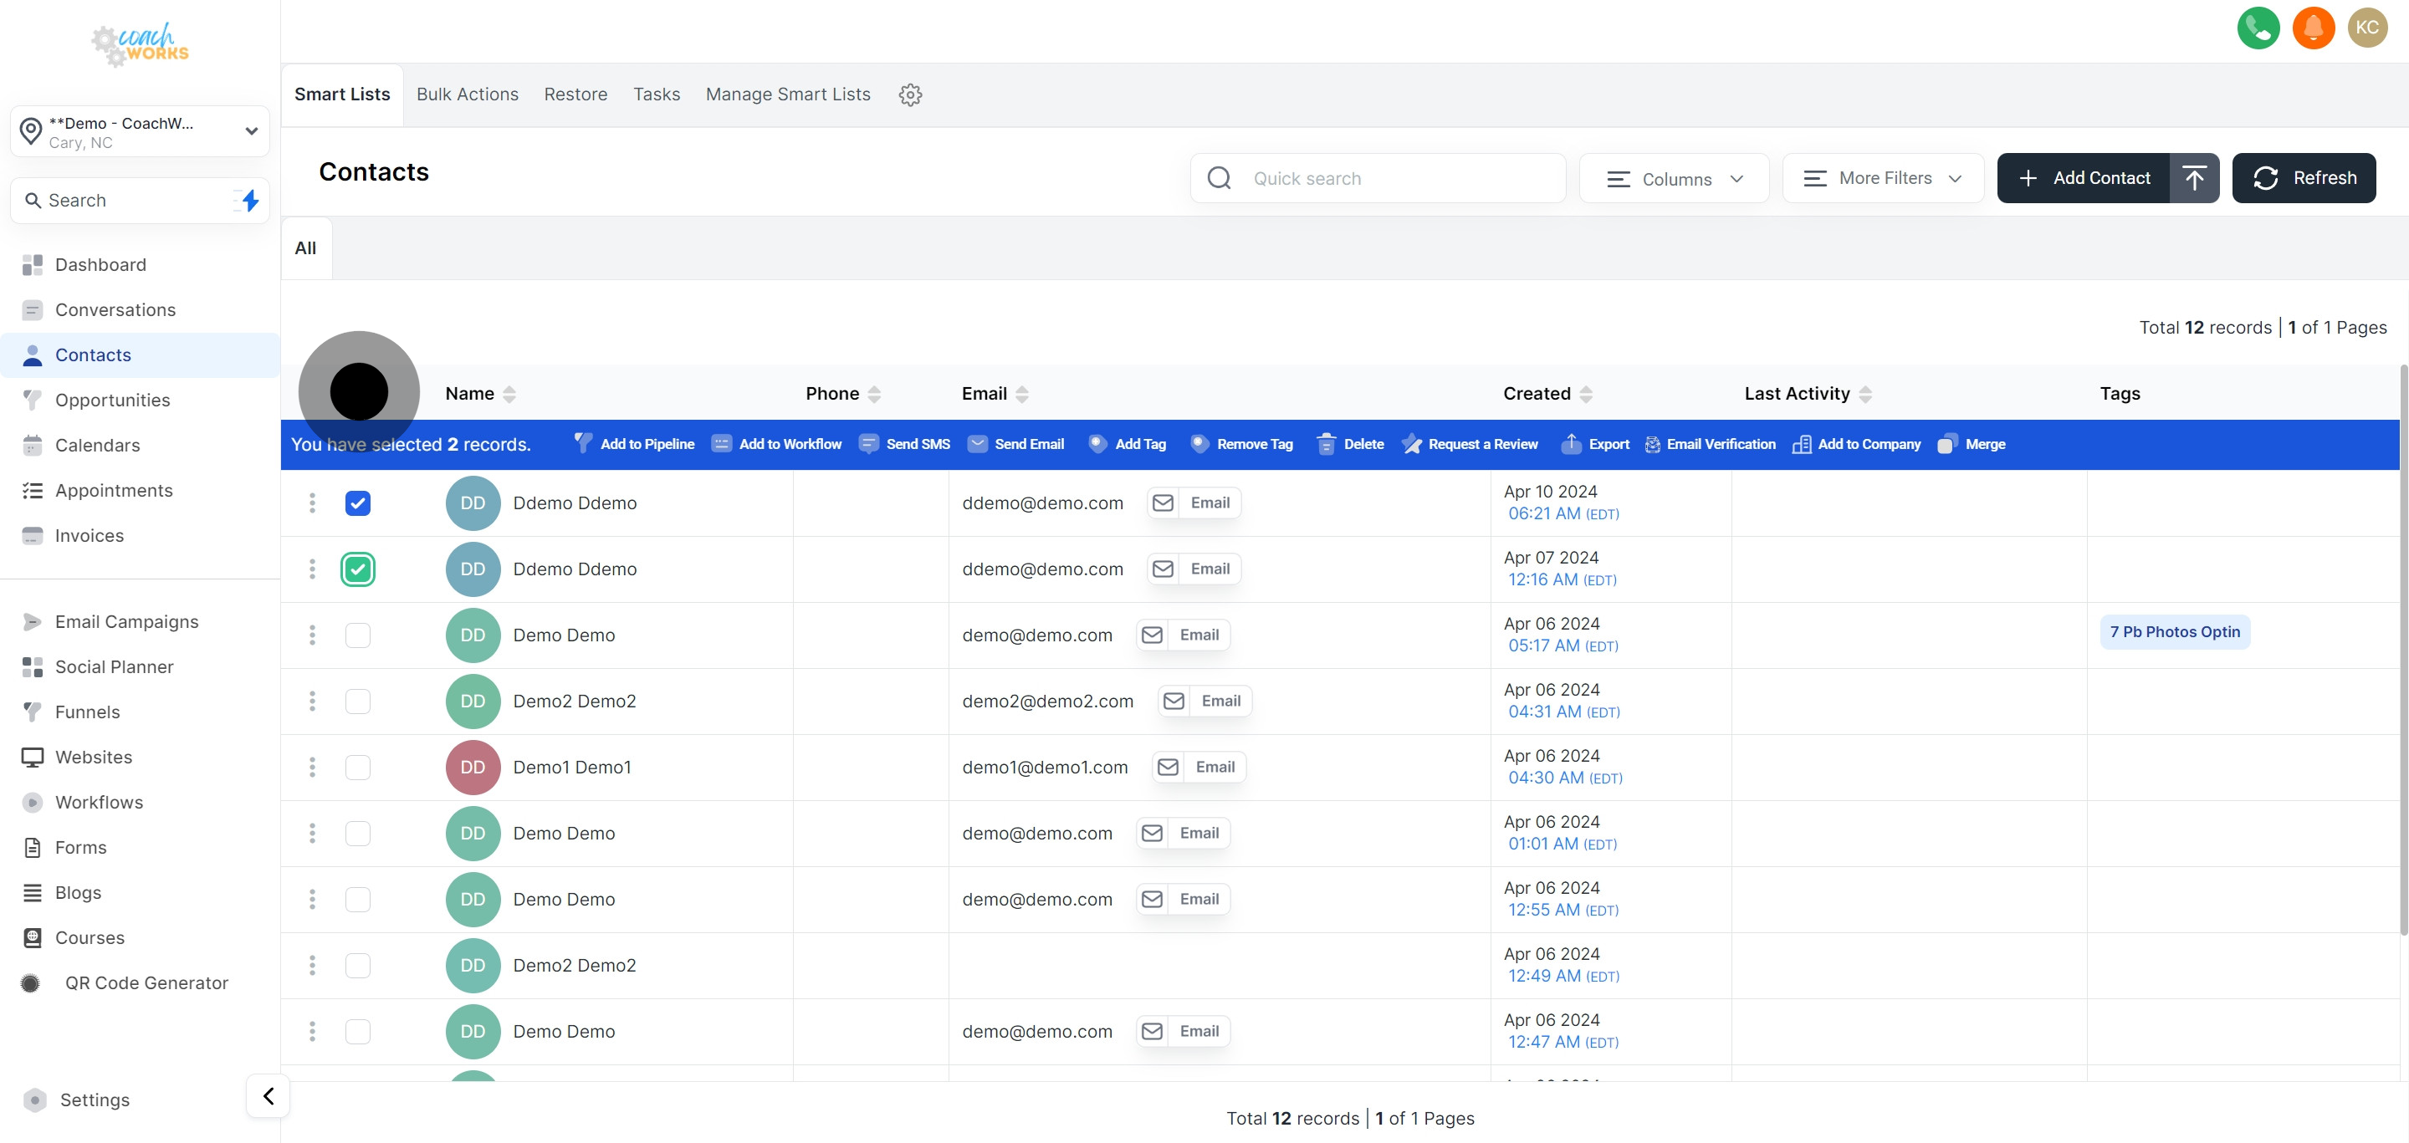Open three-dot menu for first Ddemo Ddemo row
Image resolution: width=2409 pixels, height=1143 pixels.
tap(312, 503)
